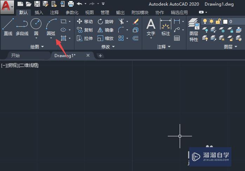Click the Open folder icon
The image size is (245, 171).
[28, 4]
